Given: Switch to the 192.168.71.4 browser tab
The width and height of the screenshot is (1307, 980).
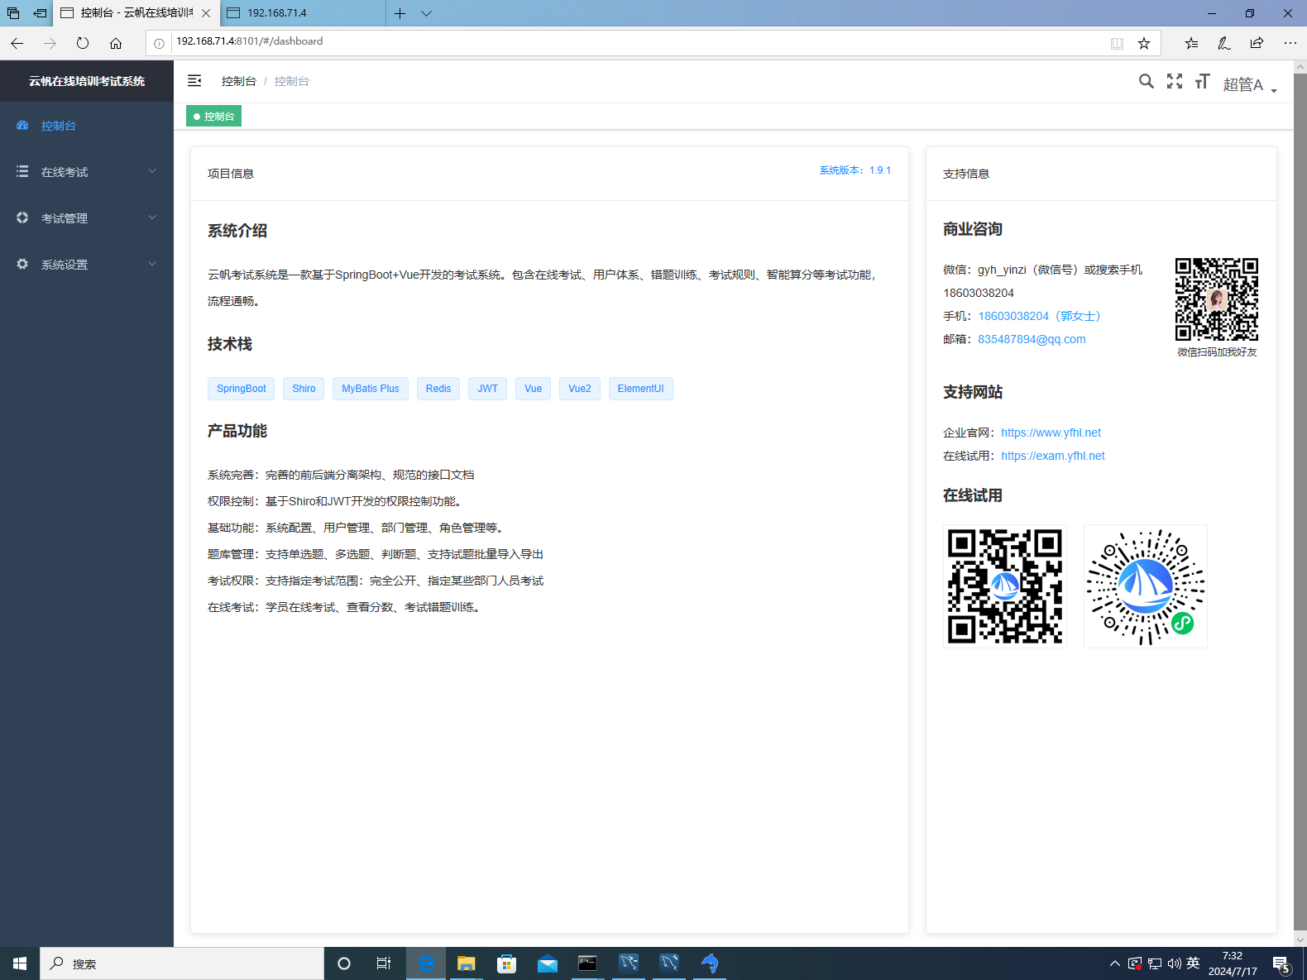Looking at the screenshot, I should click(303, 13).
